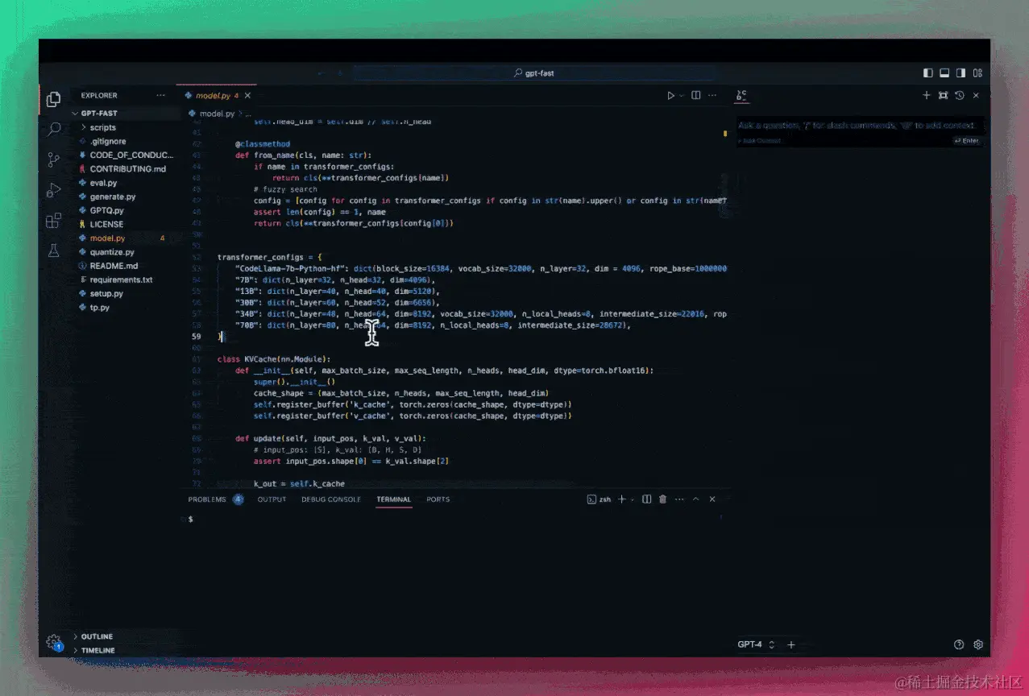Image resolution: width=1029 pixels, height=696 pixels.
Task: Open the Search view in the activity bar
Action: pyautogui.click(x=53, y=129)
